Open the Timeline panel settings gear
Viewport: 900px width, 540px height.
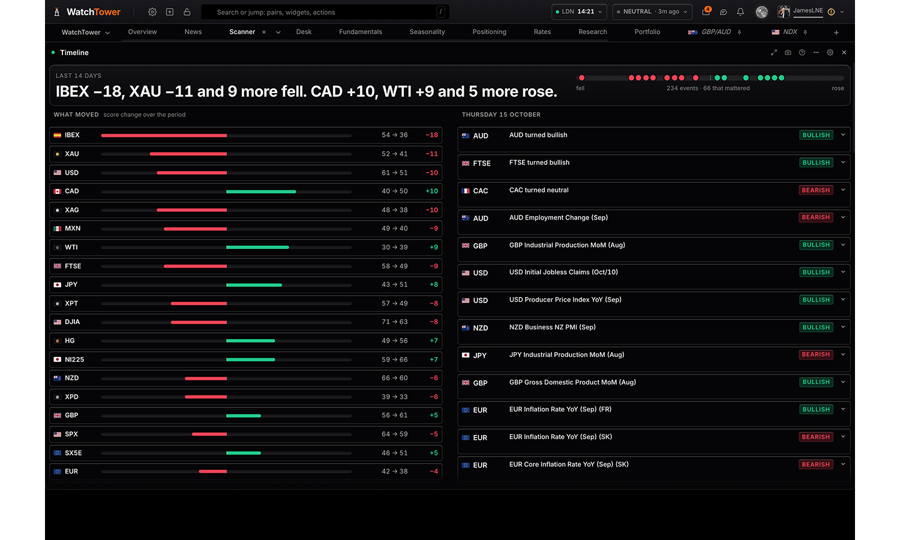click(x=830, y=53)
